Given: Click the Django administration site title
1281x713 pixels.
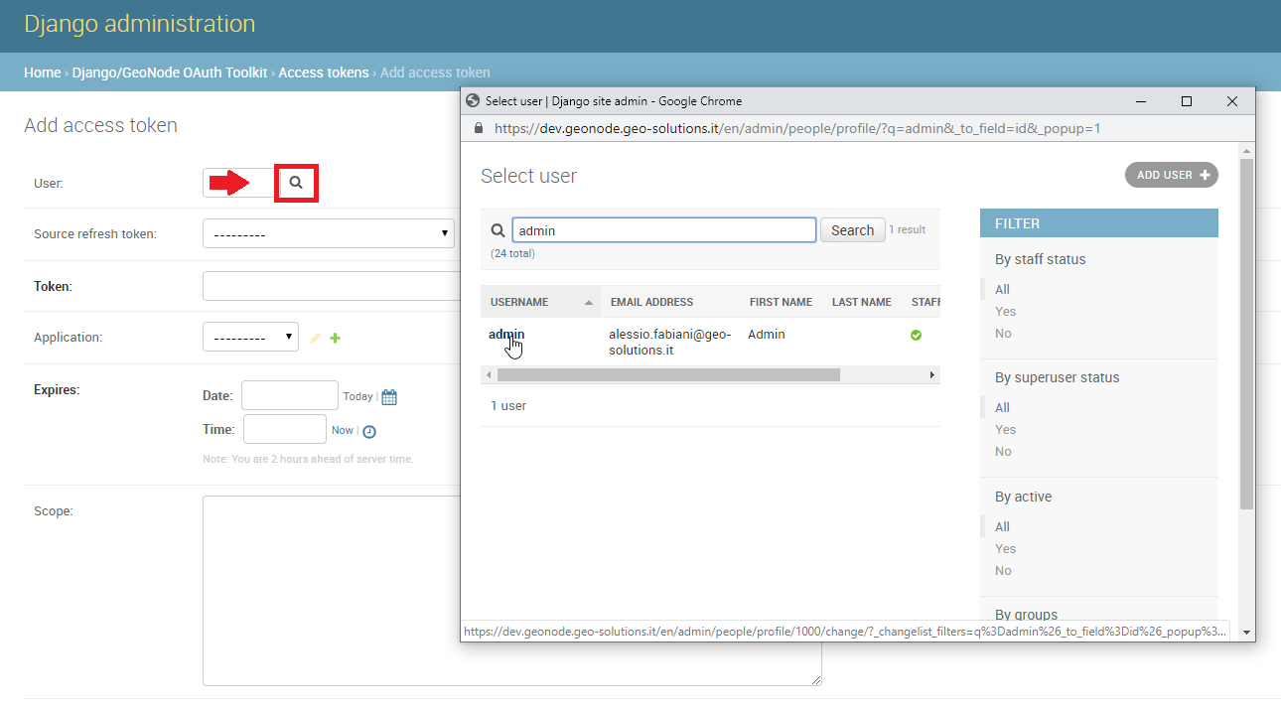Looking at the screenshot, I should [x=140, y=24].
